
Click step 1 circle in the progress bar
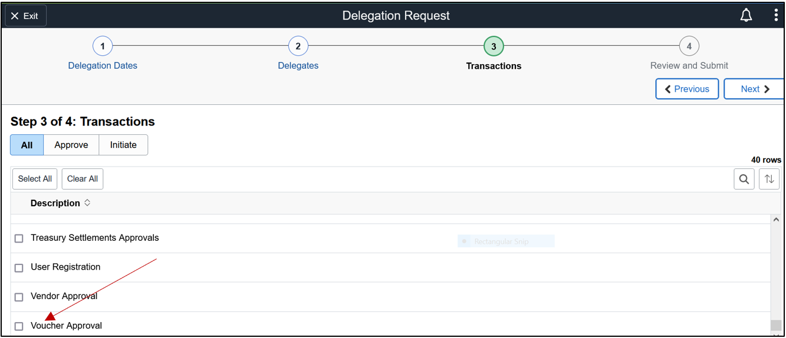(103, 46)
